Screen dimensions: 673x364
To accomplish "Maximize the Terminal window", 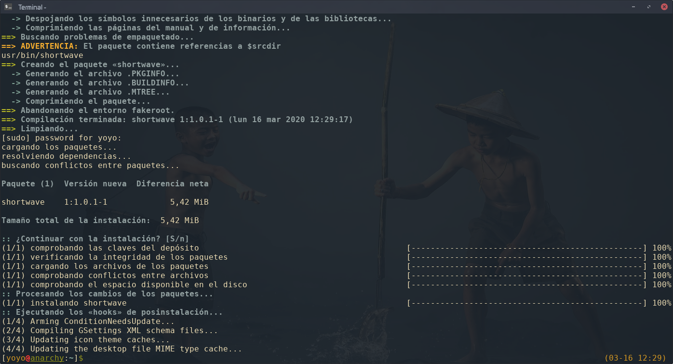I will click(649, 7).
